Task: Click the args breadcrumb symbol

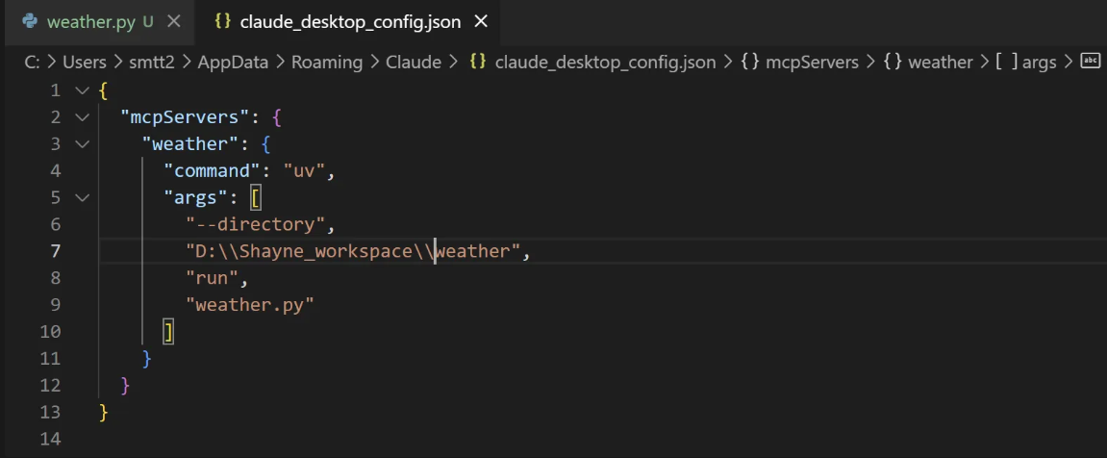Action: pos(1040,63)
